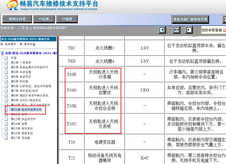The image size is (226, 164).
Task: Open 第16章 悬架系统
Action: point(22,133)
